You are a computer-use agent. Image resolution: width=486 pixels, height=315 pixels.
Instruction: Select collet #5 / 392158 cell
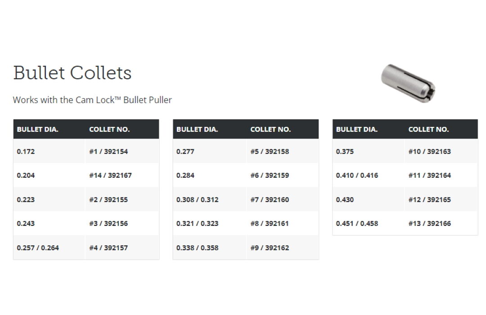(270, 152)
